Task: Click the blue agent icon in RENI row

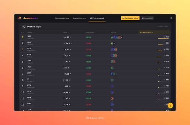Action: coord(112,104)
